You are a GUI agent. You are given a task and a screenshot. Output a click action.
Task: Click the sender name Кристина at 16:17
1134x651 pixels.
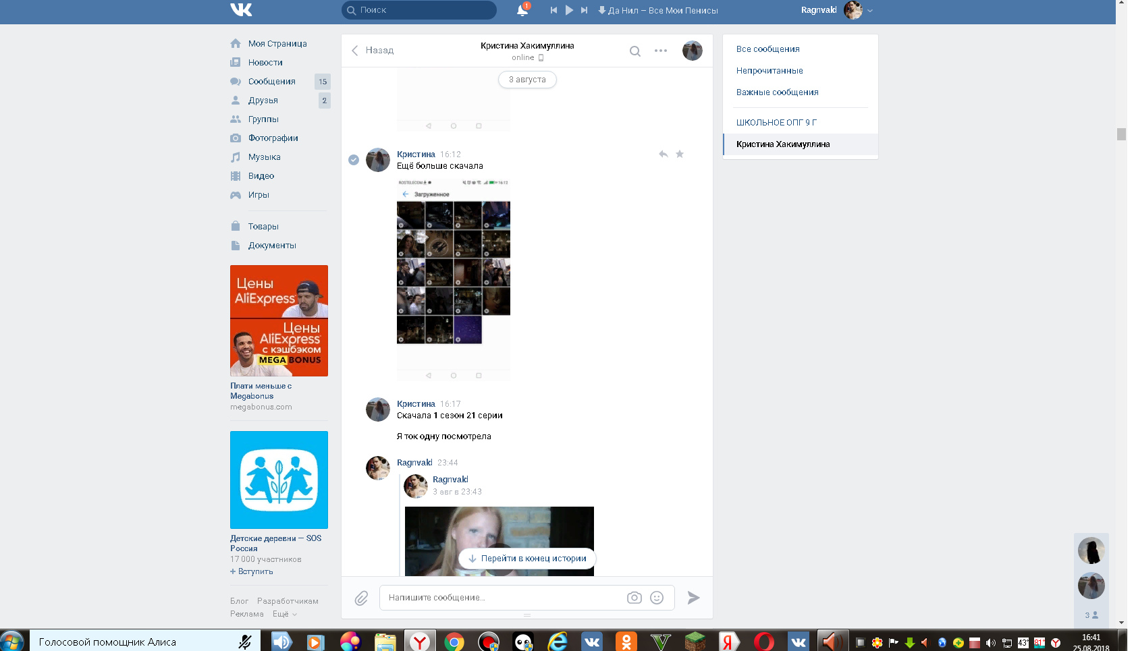coord(416,404)
